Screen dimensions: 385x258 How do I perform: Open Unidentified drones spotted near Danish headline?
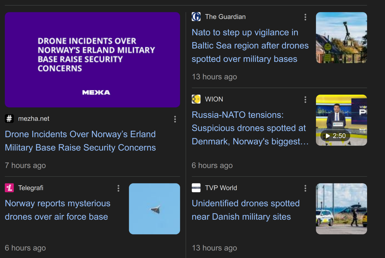pos(246,210)
